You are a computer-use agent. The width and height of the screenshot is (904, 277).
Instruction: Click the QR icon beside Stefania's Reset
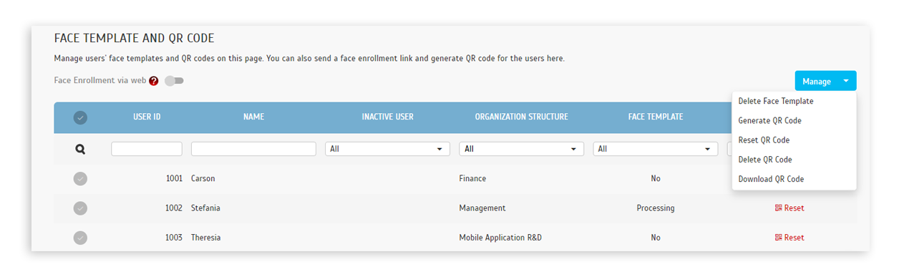point(779,208)
